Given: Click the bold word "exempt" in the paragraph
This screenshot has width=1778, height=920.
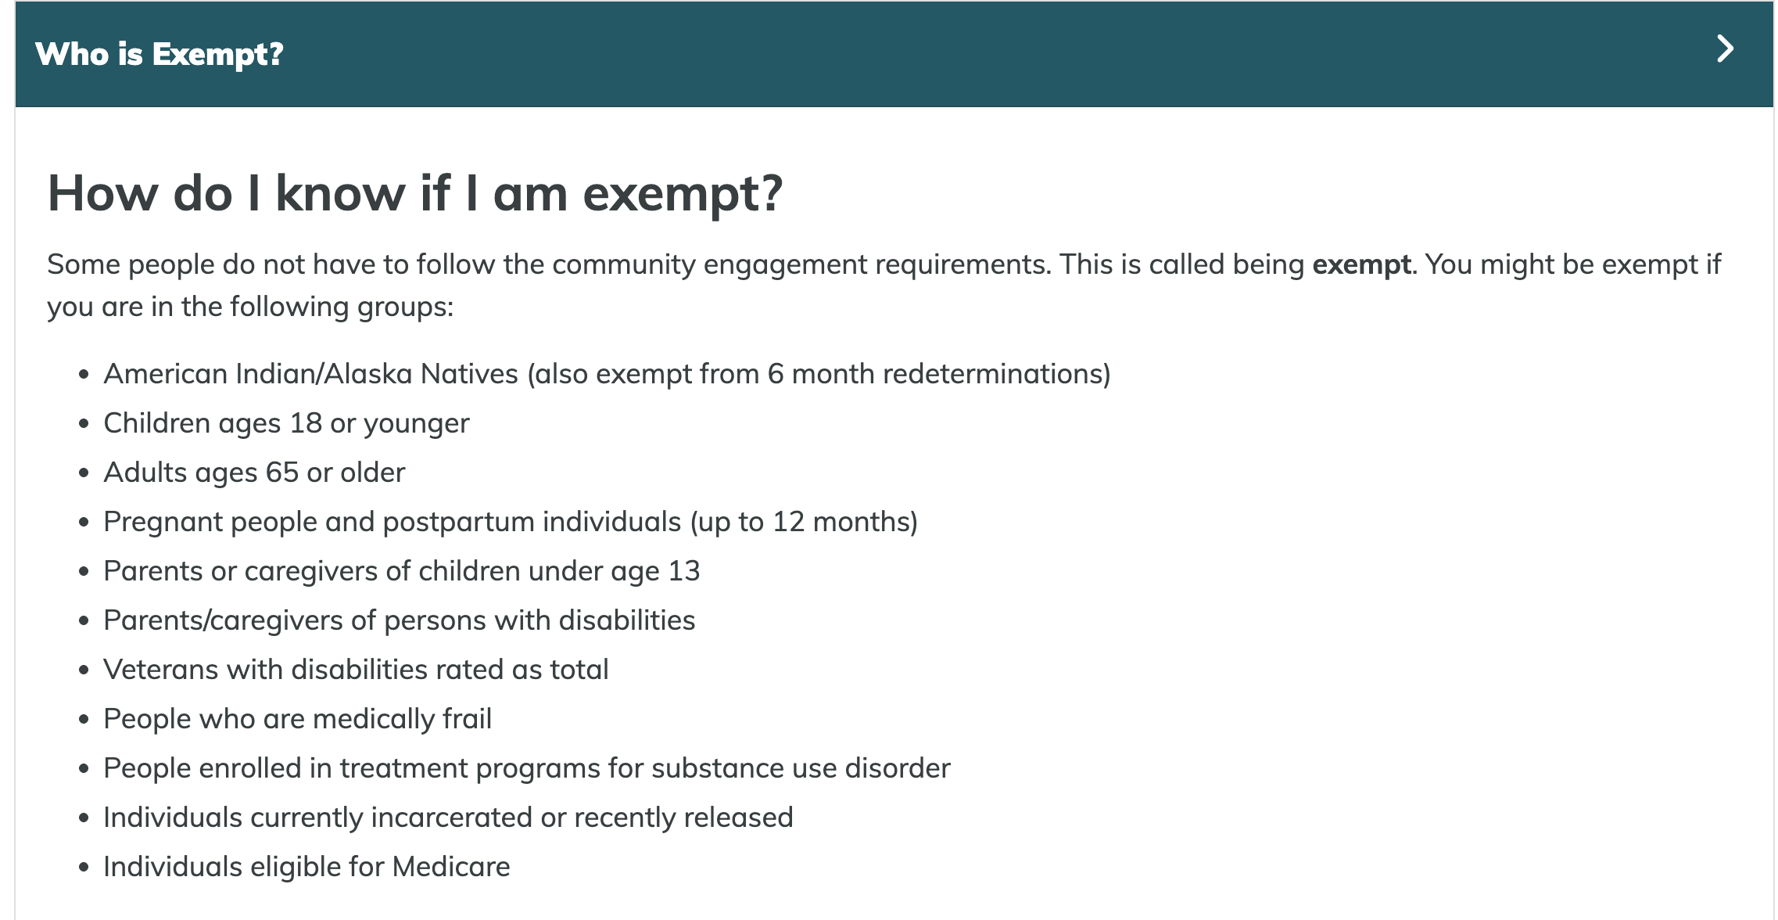Looking at the screenshot, I should point(1361,265).
